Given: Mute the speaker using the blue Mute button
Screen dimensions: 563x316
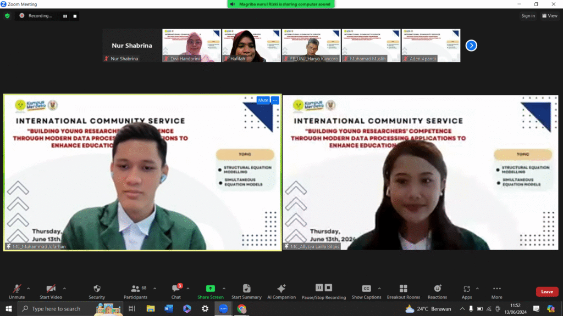Looking at the screenshot, I should (263, 100).
